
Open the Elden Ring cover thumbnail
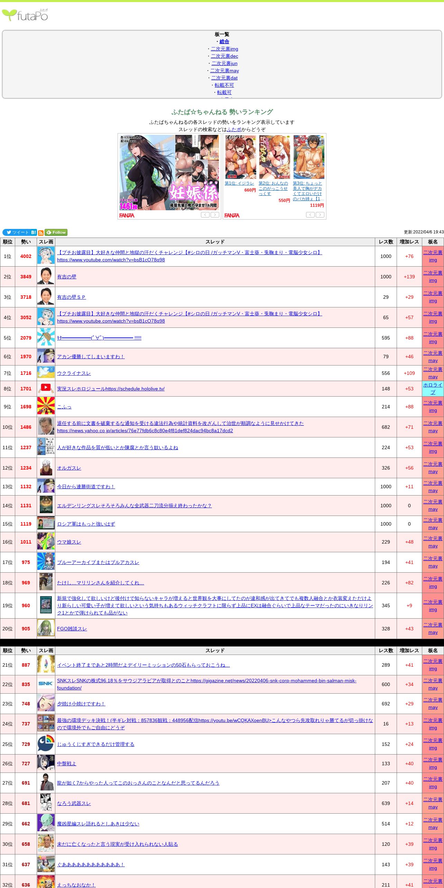(46, 505)
